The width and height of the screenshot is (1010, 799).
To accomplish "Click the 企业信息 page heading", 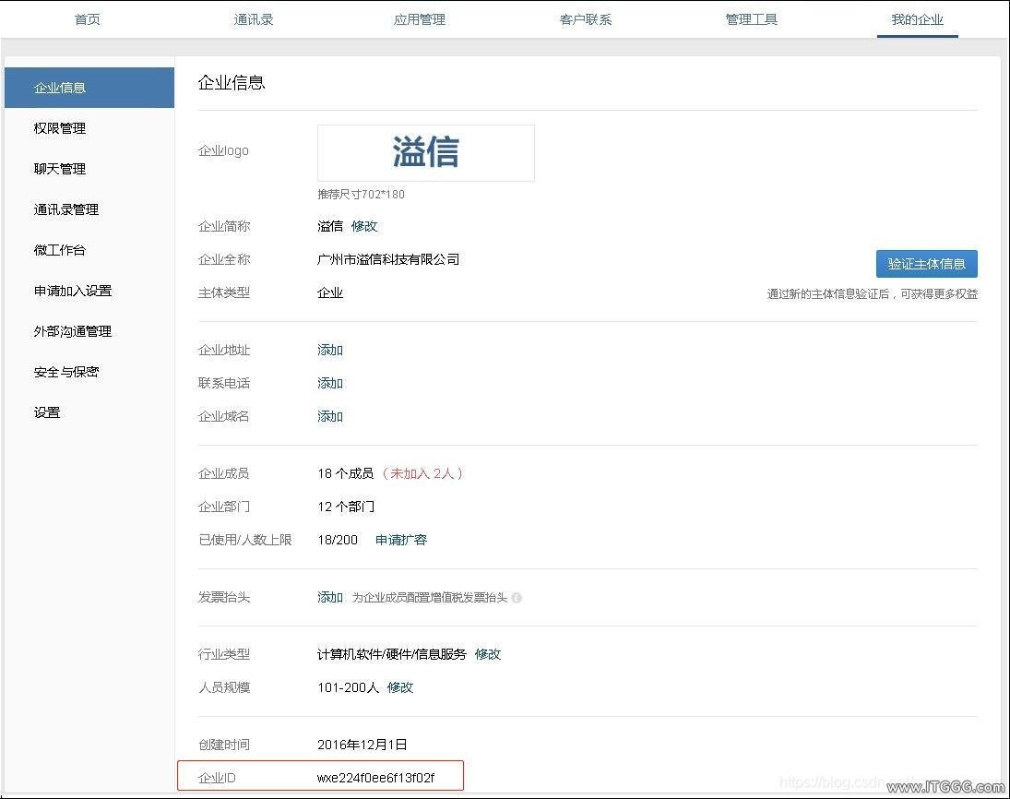I will click(232, 82).
